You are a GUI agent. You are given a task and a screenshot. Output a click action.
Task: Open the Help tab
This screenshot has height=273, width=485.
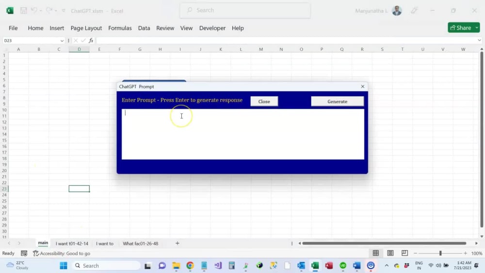coord(238,28)
